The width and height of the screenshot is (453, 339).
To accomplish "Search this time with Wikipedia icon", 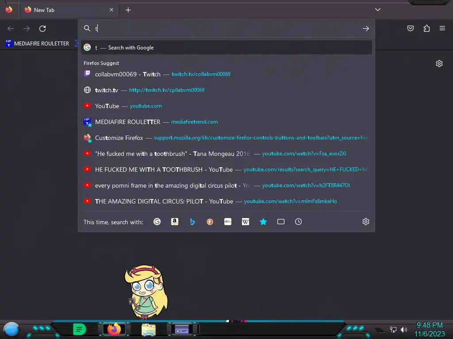I will click(245, 222).
